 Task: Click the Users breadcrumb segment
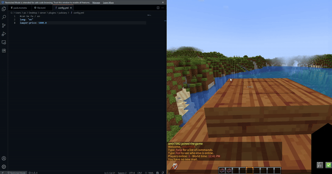click(18, 13)
